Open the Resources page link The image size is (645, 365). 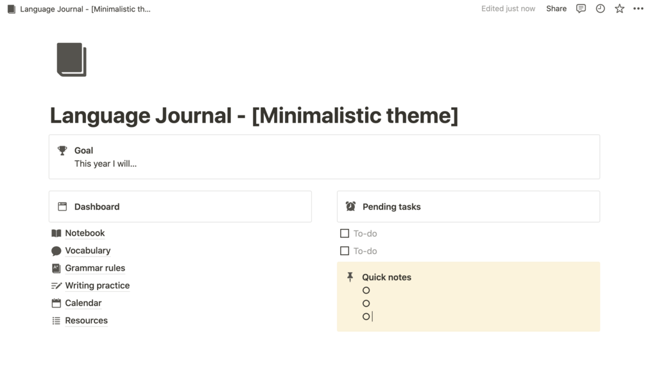tap(86, 321)
